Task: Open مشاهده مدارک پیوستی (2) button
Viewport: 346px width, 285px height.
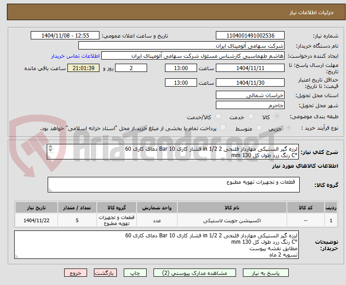Action: pos(195,273)
